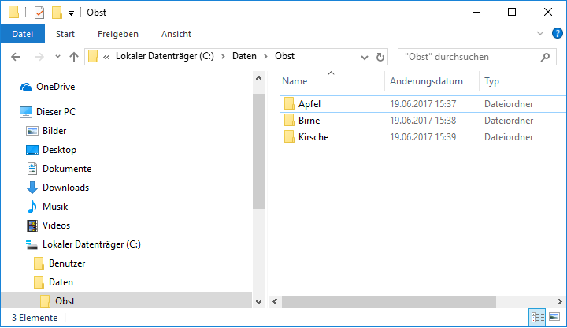Click New folder icon in title bar
567x328 pixels.
pyautogui.click(x=57, y=13)
